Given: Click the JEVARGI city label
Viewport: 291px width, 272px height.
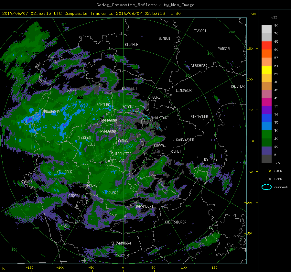Looking at the screenshot, I should 199,31.
